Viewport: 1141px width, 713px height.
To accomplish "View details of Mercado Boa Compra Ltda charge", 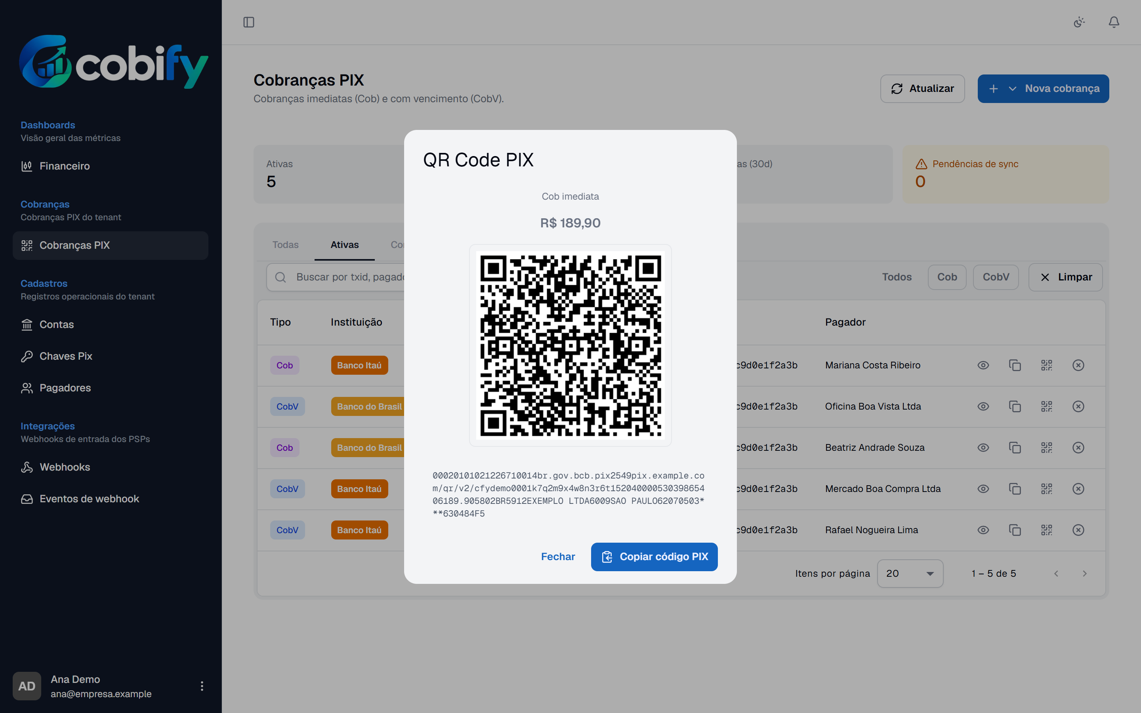I will (x=983, y=488).
